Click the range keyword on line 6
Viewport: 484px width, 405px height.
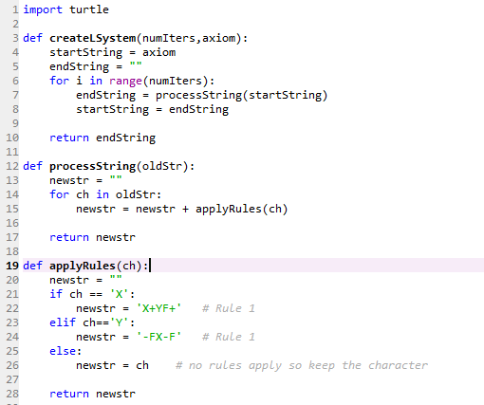[125, 81]
